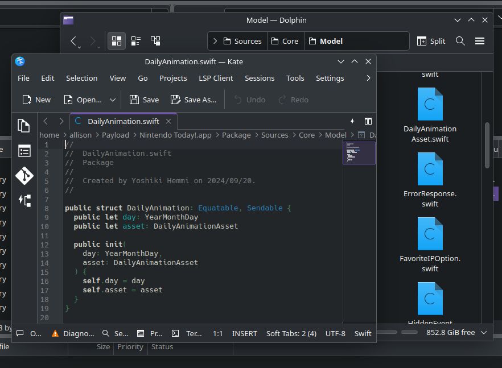The width and height of the screenshot is (502, 368).
Task: Select the ErrorResponse.swift file icon
Action: pyautogui.click(x=430, y=169)
